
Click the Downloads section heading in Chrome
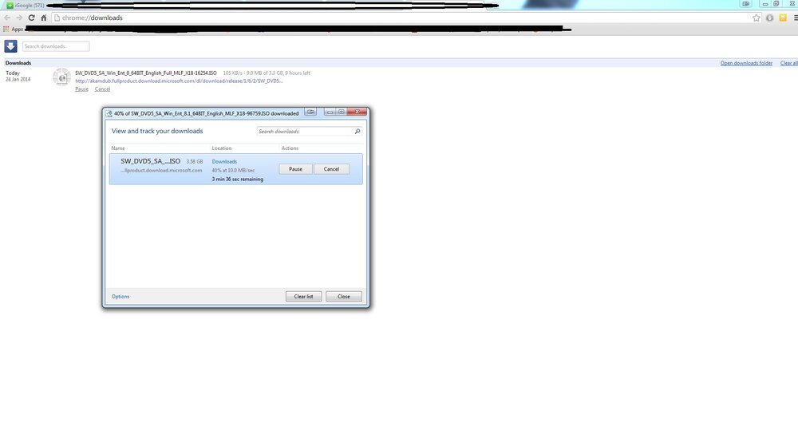pyautogui.click(x=18, y=63)
